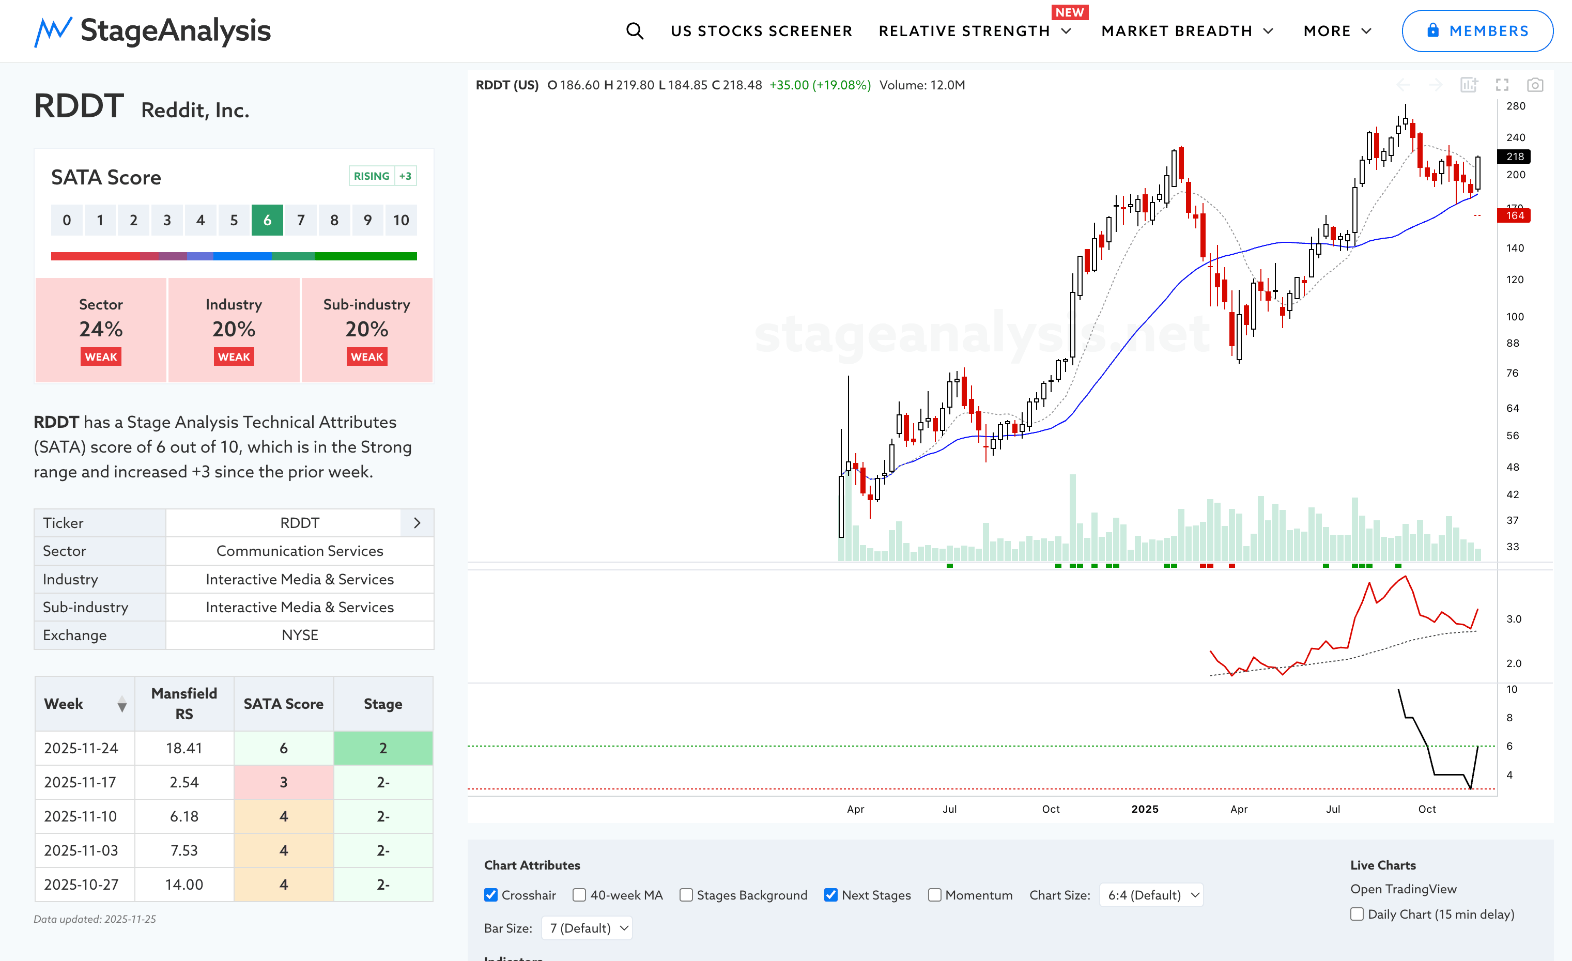Click the Sector 24% Weak card
The width and height of the screenshot is (1572, 961).
pyautogui.click(x=101, y=330)
